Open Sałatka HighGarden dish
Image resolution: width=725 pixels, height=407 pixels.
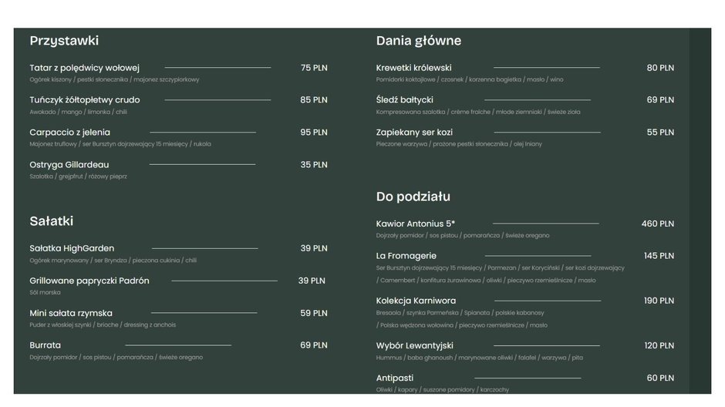tap(72, 248)
